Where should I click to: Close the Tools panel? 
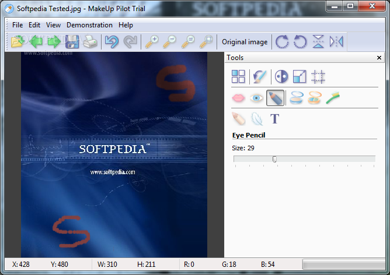pos(379,58)
